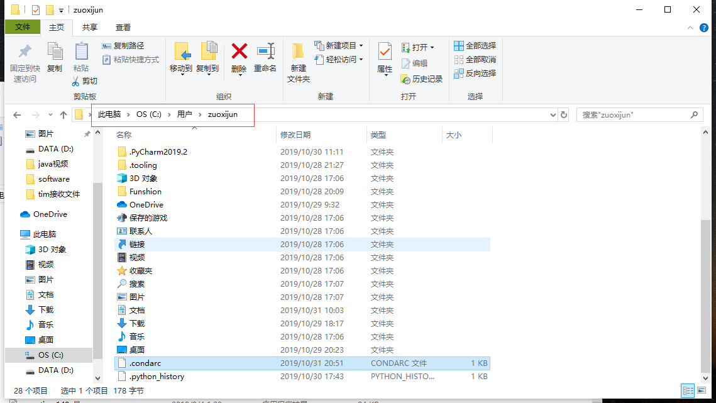Image resolution: width=716 pixels, height=403 pixels.
Task: Select the .condarc file row
Action: (302, 363)
